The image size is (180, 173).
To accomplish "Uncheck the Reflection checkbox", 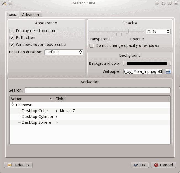I will (12, 38).
